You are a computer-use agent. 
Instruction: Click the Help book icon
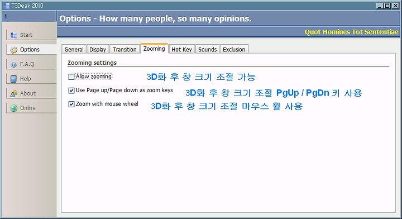click(x=13, y=79)
